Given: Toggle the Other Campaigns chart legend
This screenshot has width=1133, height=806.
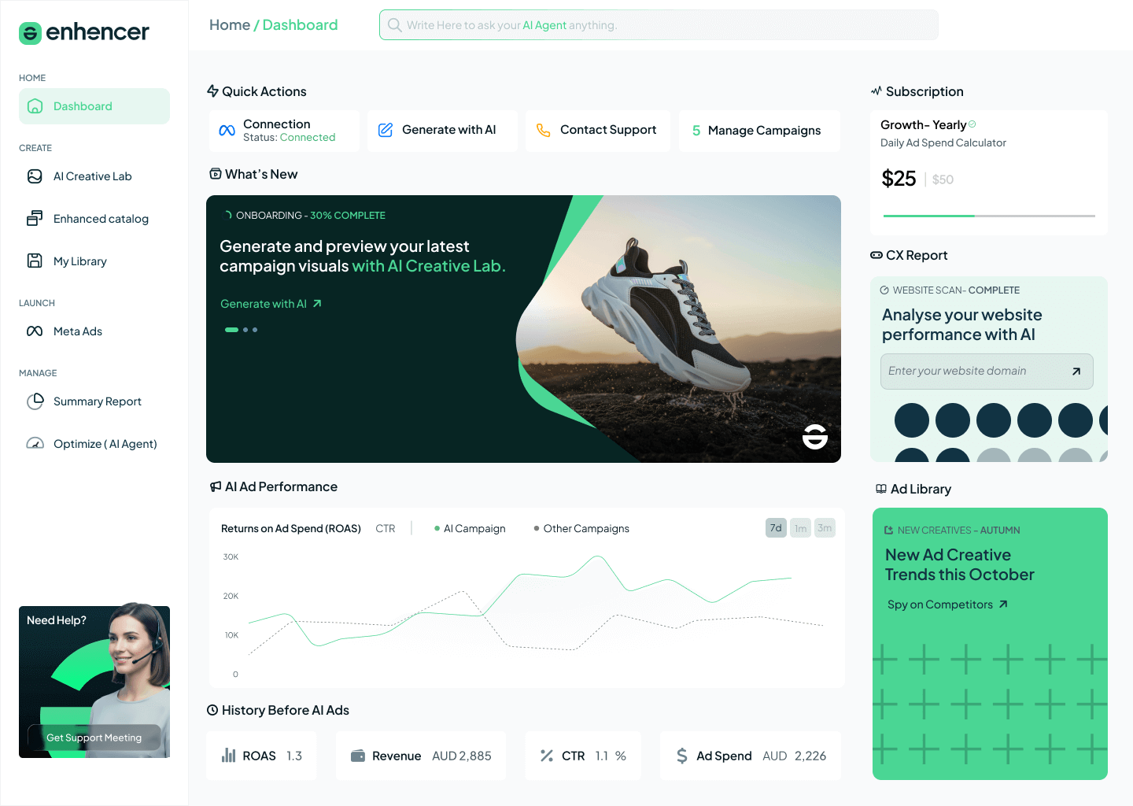Looking at the screenshot, I should (x=581, y=528).
